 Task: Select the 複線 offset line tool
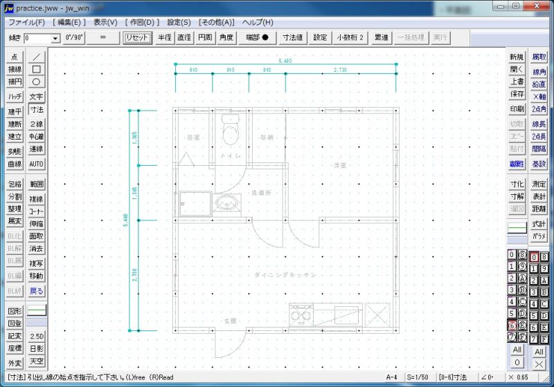pos(37,199)
